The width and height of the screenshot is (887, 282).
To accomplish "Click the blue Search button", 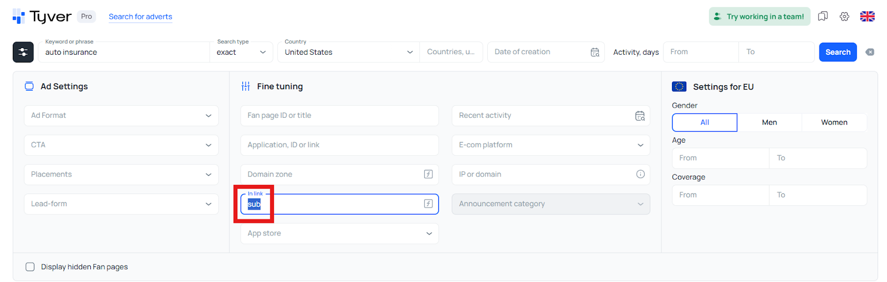I will pos(838,52).
